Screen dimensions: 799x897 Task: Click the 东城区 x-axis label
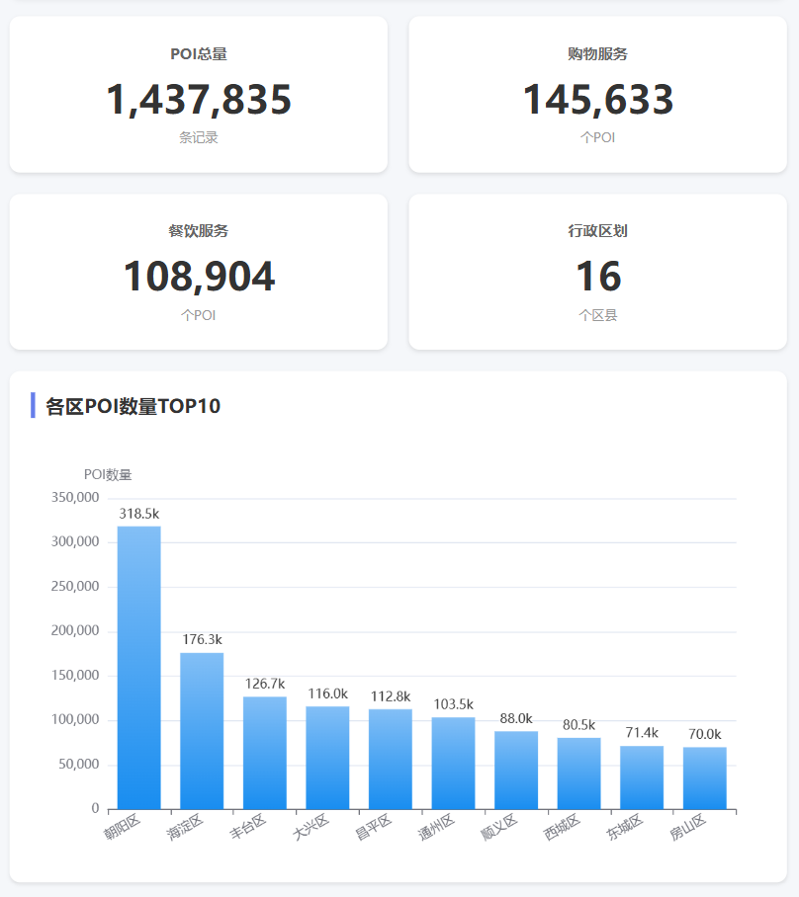625,827
